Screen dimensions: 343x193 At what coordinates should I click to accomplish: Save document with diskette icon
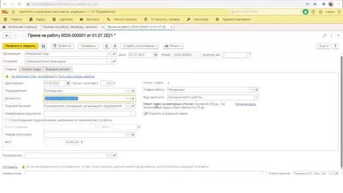pos(43,46)
